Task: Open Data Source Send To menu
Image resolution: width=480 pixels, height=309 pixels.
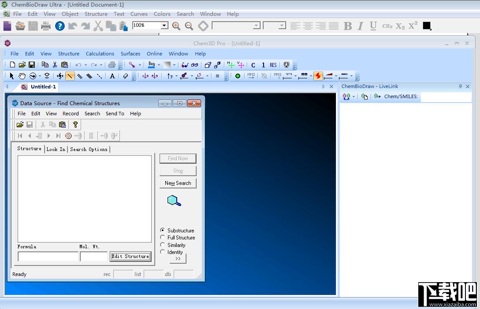Action: point(115,114)
